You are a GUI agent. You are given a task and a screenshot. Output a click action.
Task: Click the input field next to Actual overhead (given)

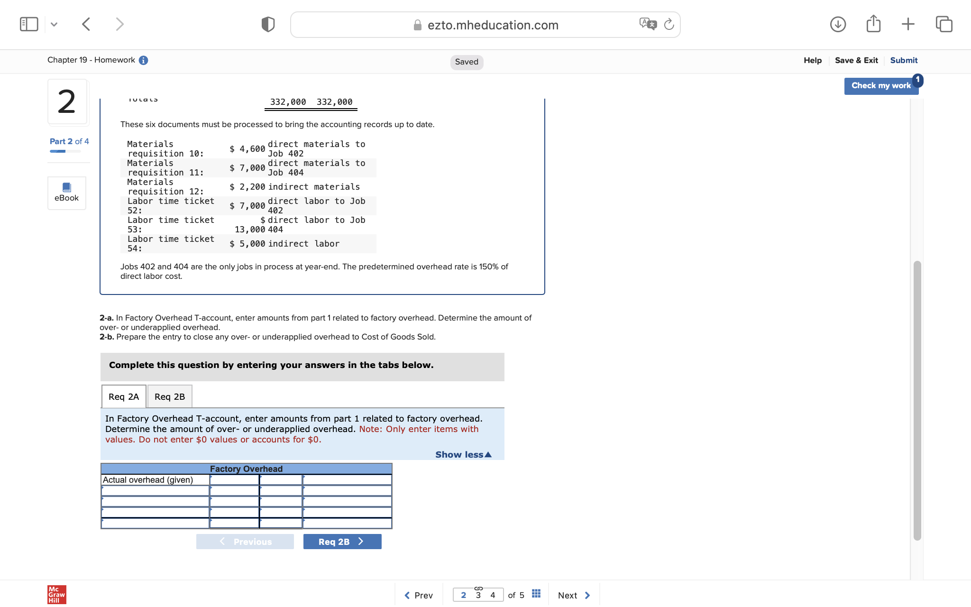234,479
